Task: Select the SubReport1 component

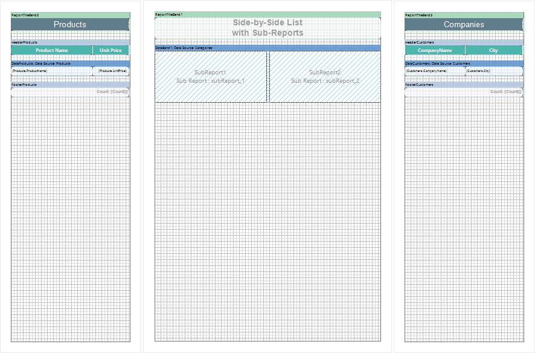Action: 210,77
